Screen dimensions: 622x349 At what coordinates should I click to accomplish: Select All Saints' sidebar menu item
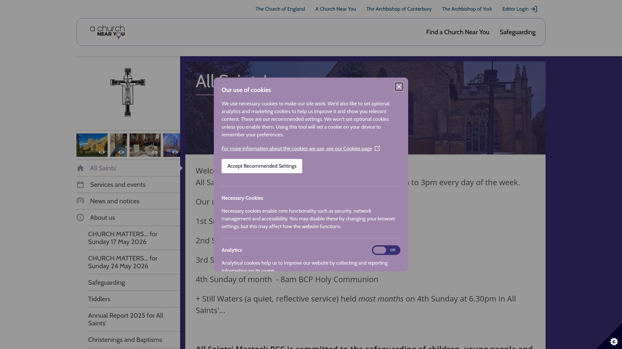128,168
